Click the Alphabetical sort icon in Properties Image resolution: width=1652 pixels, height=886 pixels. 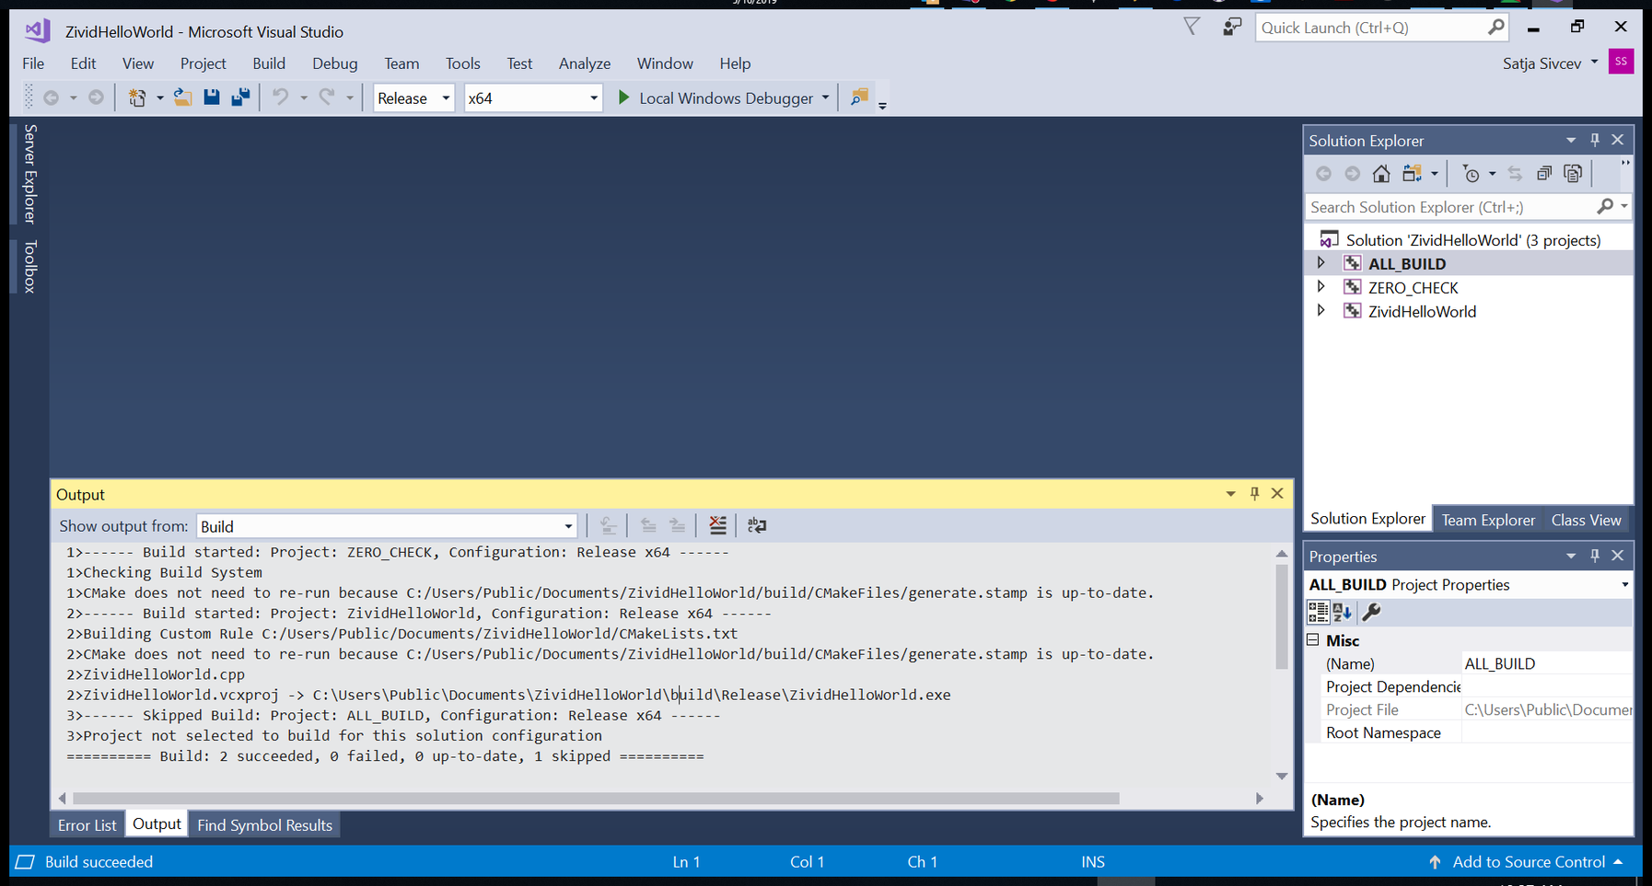point(1343,612)
